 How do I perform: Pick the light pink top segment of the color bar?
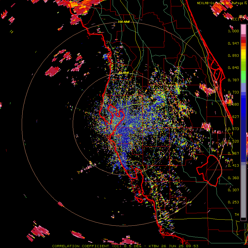click(243, 29)
